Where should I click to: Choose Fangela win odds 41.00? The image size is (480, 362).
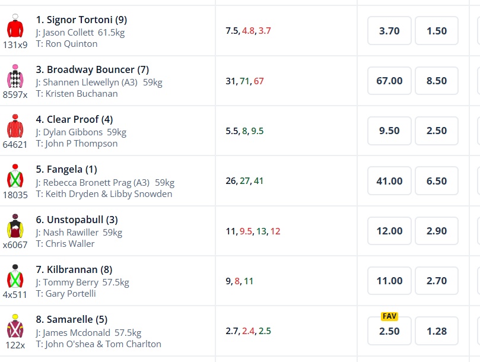(x=389, y=181)
